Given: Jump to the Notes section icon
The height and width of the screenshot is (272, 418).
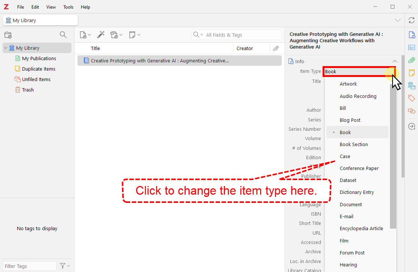Looking at the screenshot, I should click(x=411, y=73).
